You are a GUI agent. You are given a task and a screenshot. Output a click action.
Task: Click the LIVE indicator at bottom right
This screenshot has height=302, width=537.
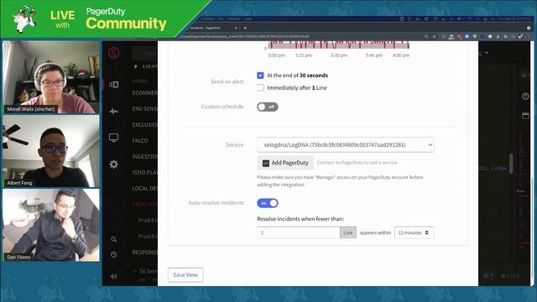[x=511, y=276]
